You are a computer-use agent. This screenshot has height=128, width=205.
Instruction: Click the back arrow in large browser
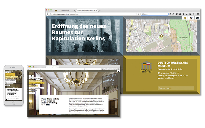click(x=48, y=14)
